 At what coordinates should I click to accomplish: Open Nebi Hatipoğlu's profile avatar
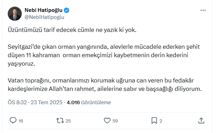point(15,14)
